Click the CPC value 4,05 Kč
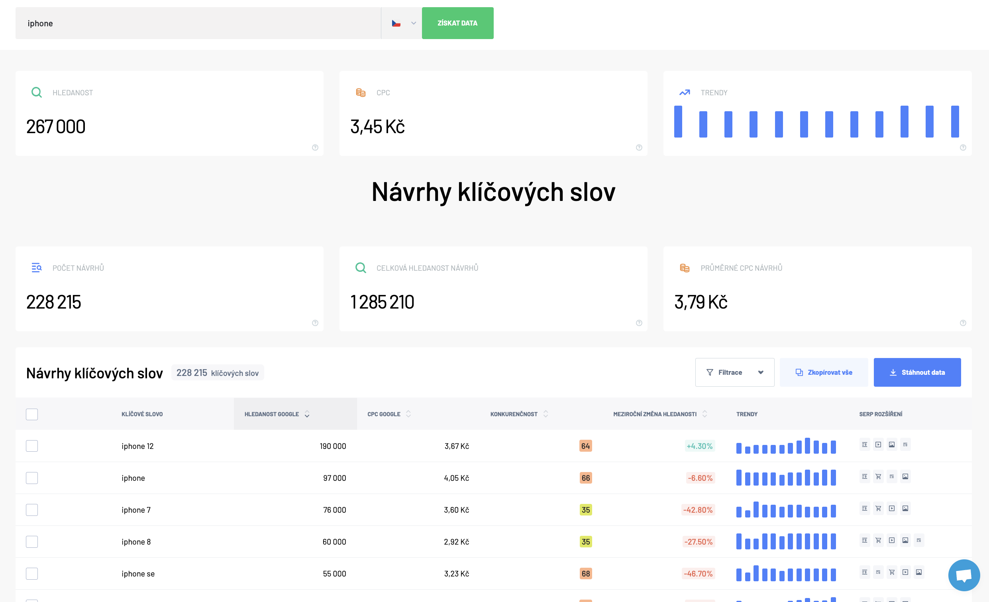 (x=456, y=478)
